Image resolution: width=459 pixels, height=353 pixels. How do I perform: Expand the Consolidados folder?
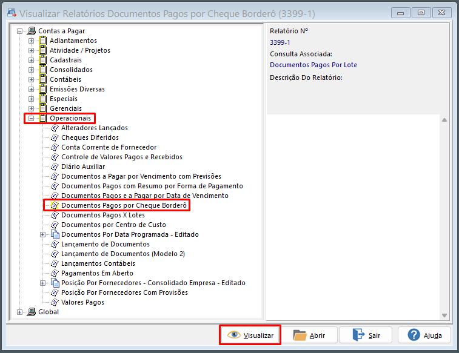pos(31,70)
